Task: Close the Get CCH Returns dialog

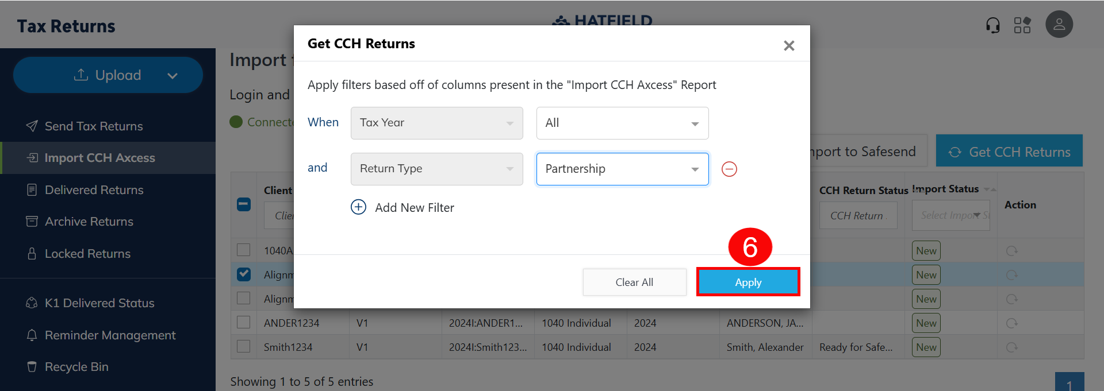Action: click(x=789, y=45)
